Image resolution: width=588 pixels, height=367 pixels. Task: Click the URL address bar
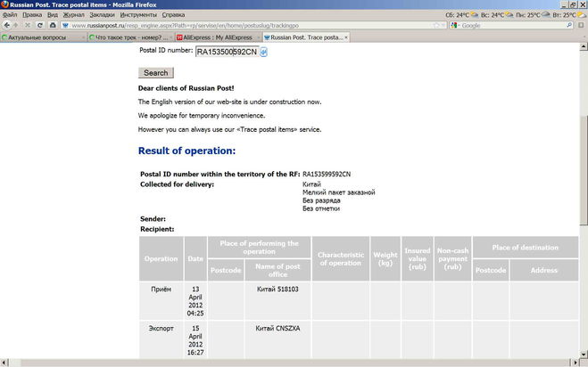pos(253,26)
